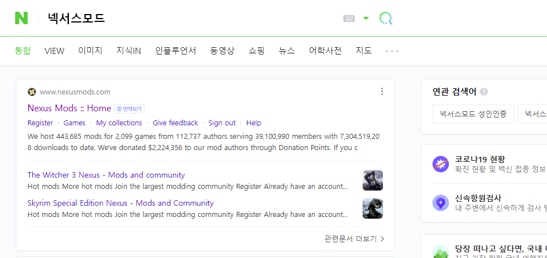Click the snippet starting "We host 443,685 mods"
Viewport: 547px width, 258px height.
(204, 142)
